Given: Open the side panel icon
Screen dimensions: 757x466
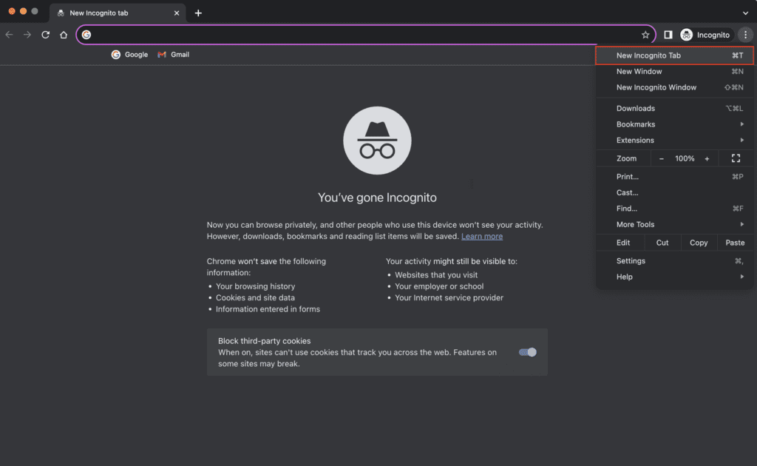Looking at the screenshot, I should (x=668, y=35).
